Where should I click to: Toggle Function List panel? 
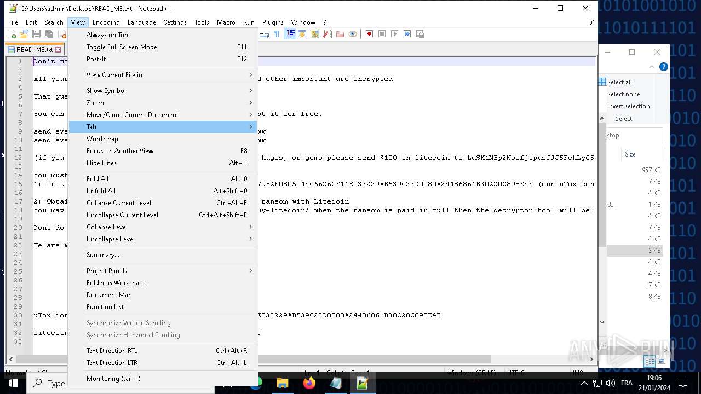pos(163,307)
